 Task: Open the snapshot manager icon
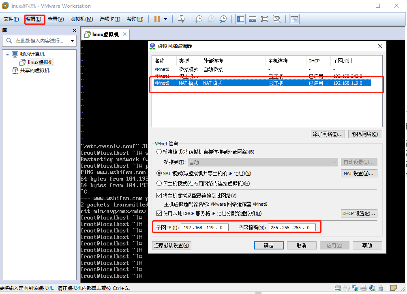coord(223,19)
